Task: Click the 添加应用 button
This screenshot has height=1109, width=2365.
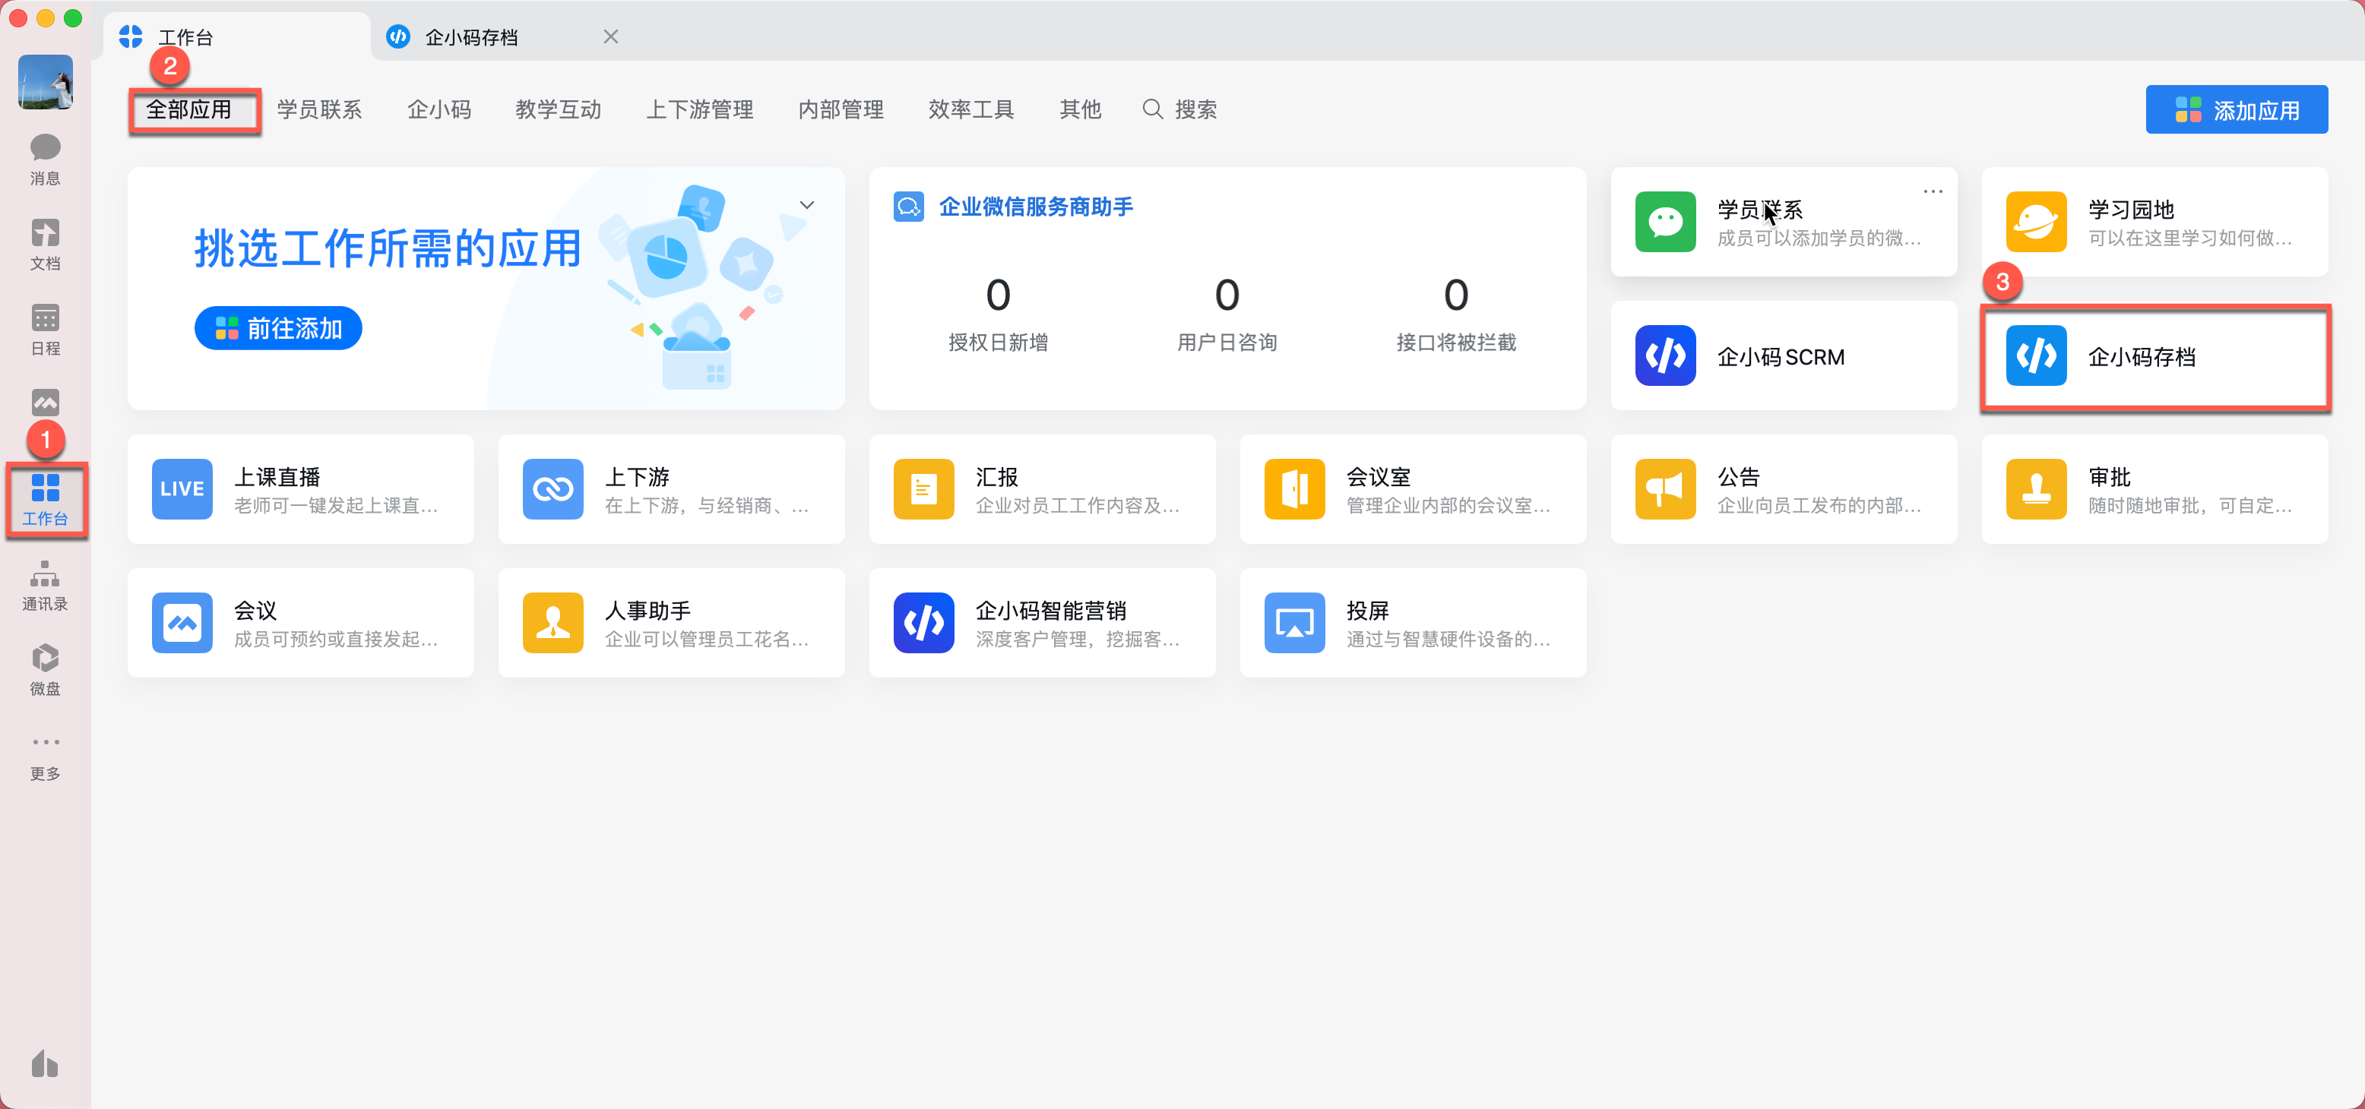Action: 2237,110
